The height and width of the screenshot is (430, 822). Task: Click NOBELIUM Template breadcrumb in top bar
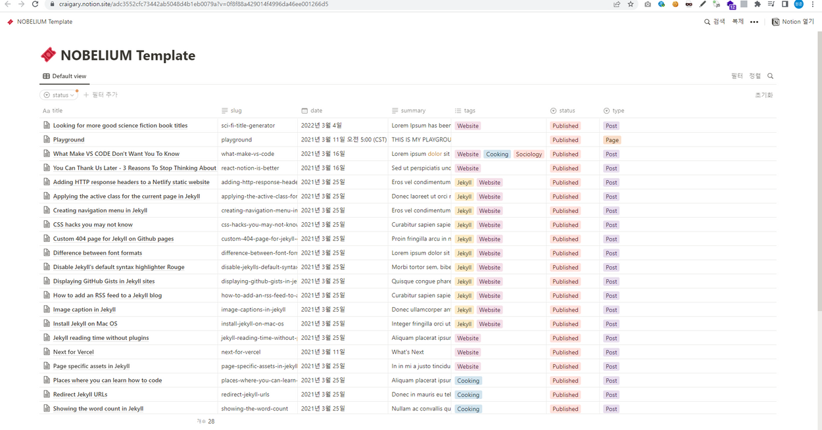pyautogui.click(x=40, y=22)
